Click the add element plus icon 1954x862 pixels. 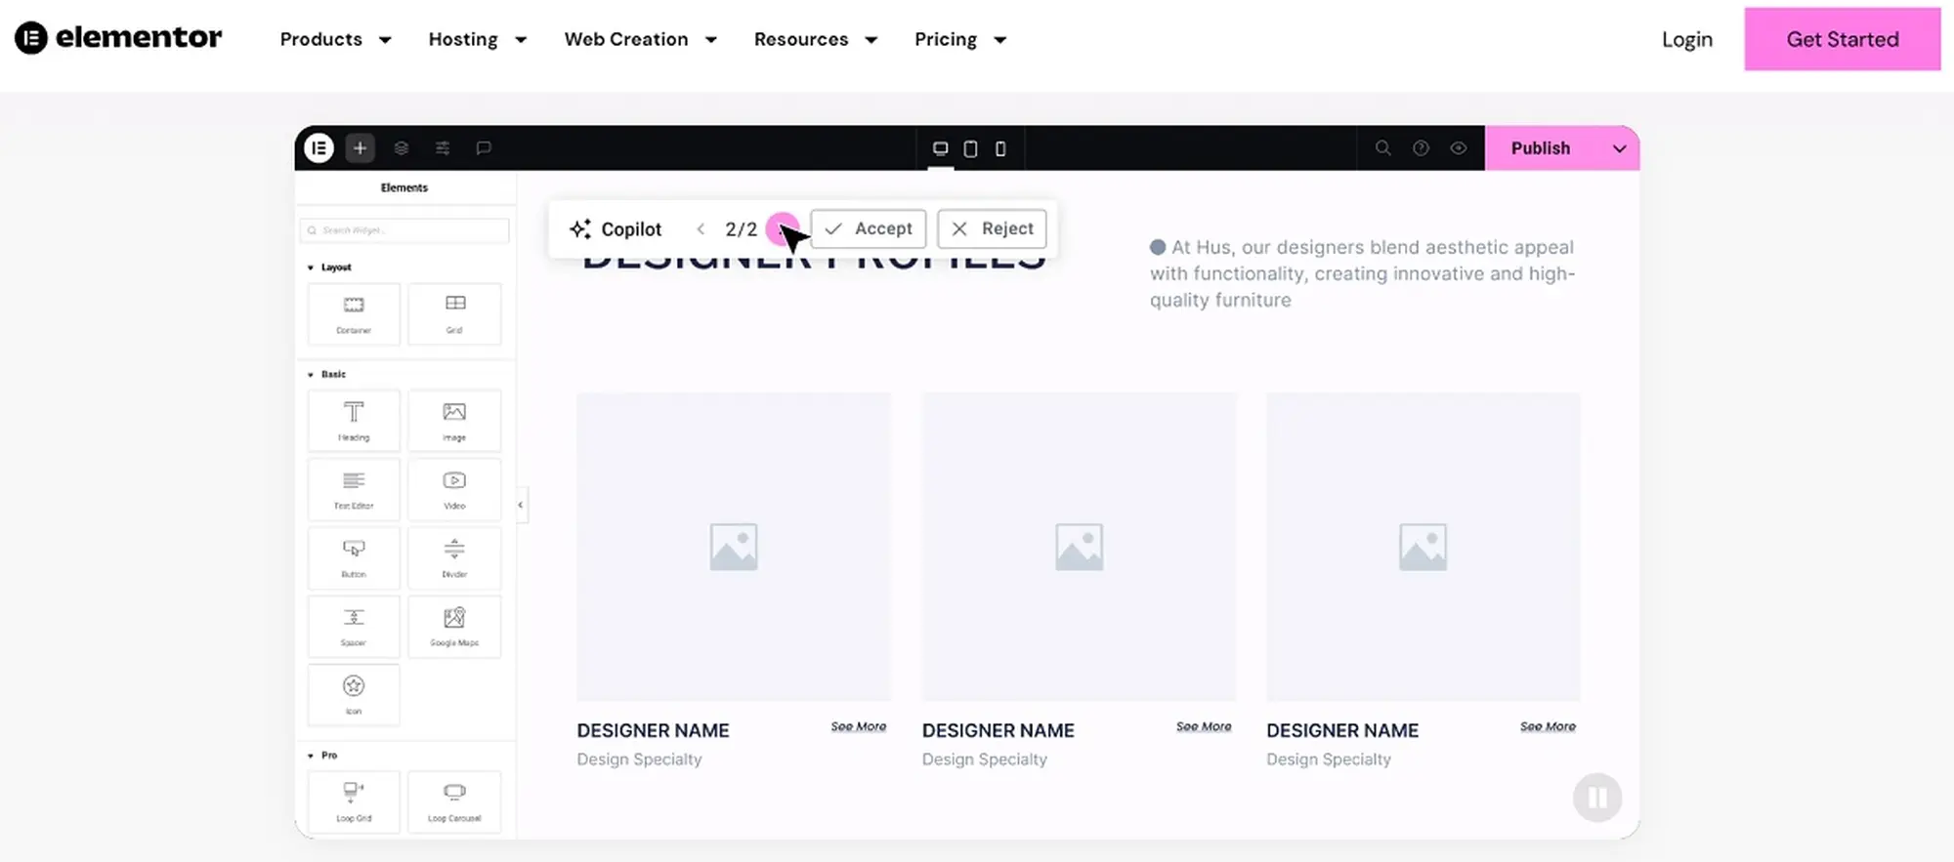360,147
